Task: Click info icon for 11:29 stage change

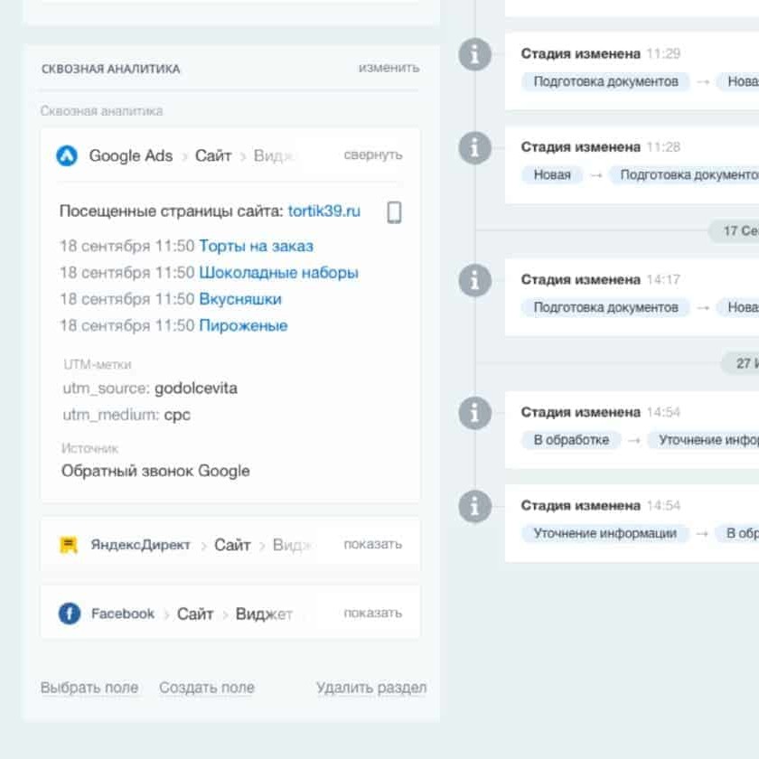Action: (475, 54)
